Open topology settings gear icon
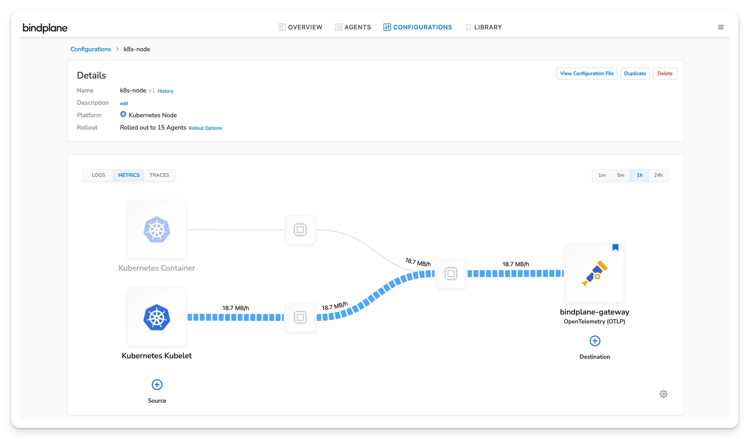This screenshot has height=439, width=750. coord(663,394)
